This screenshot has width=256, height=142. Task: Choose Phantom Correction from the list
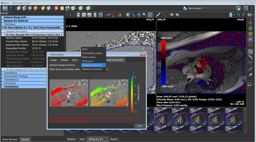(x=92, y=69)
